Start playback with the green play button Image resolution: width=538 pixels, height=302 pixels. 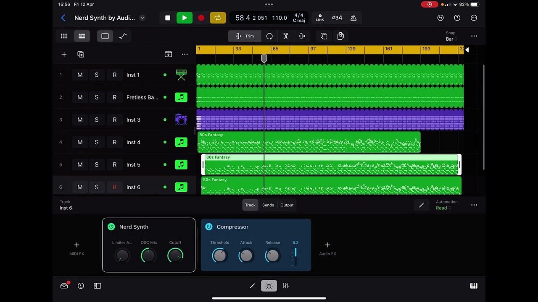point(185,18)
